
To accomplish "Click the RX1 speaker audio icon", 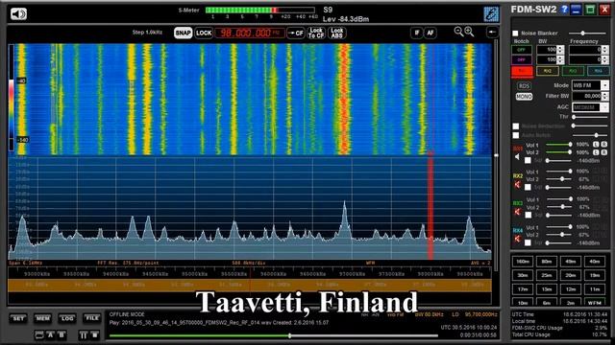I will [517, 157].
